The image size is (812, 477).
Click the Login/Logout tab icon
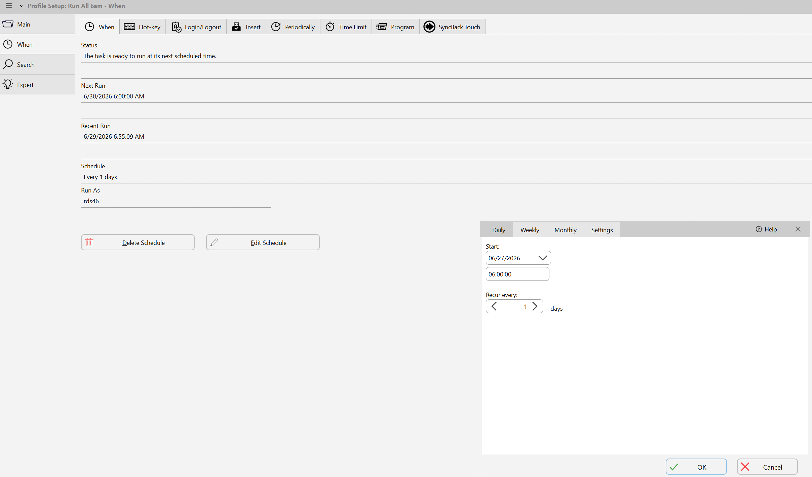coord(177,27)
